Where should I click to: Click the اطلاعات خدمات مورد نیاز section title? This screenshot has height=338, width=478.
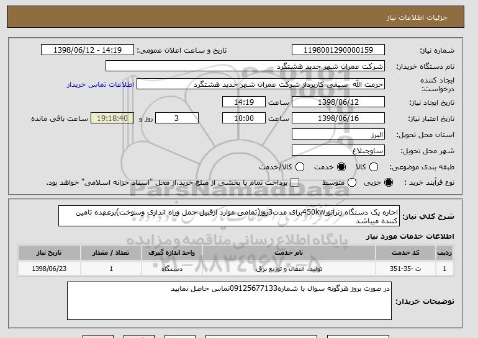[410, 236]
